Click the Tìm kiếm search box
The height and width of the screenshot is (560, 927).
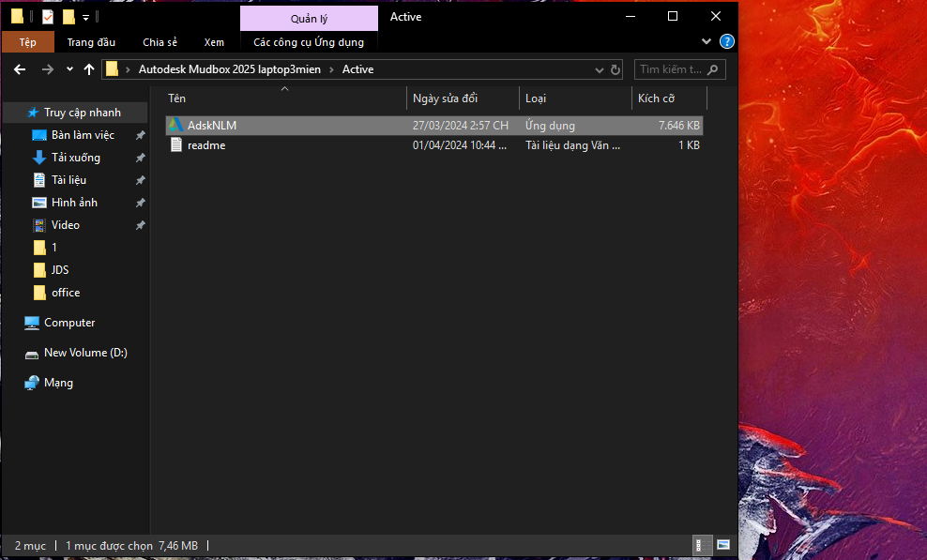[x=671, y=69]
